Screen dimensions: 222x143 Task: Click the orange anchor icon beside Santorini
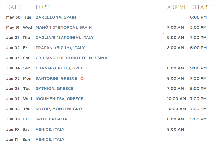(x=82, y=78)
